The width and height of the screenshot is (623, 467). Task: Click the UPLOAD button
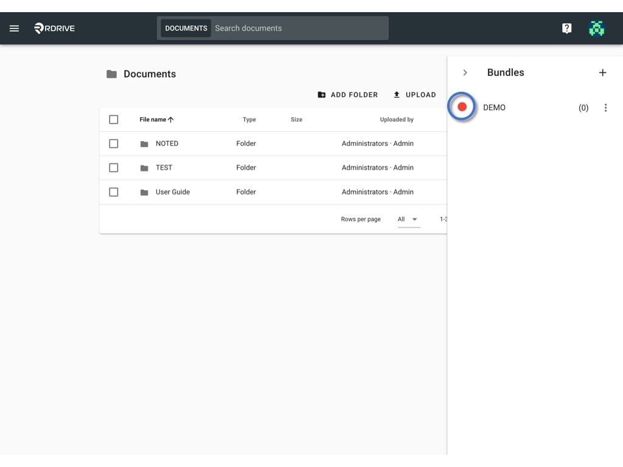pyautogui.click(x=414, y=95)
